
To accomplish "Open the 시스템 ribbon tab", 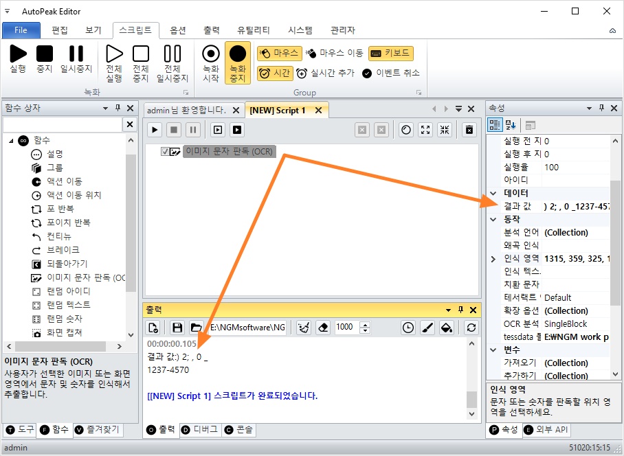I will [300, 30].
